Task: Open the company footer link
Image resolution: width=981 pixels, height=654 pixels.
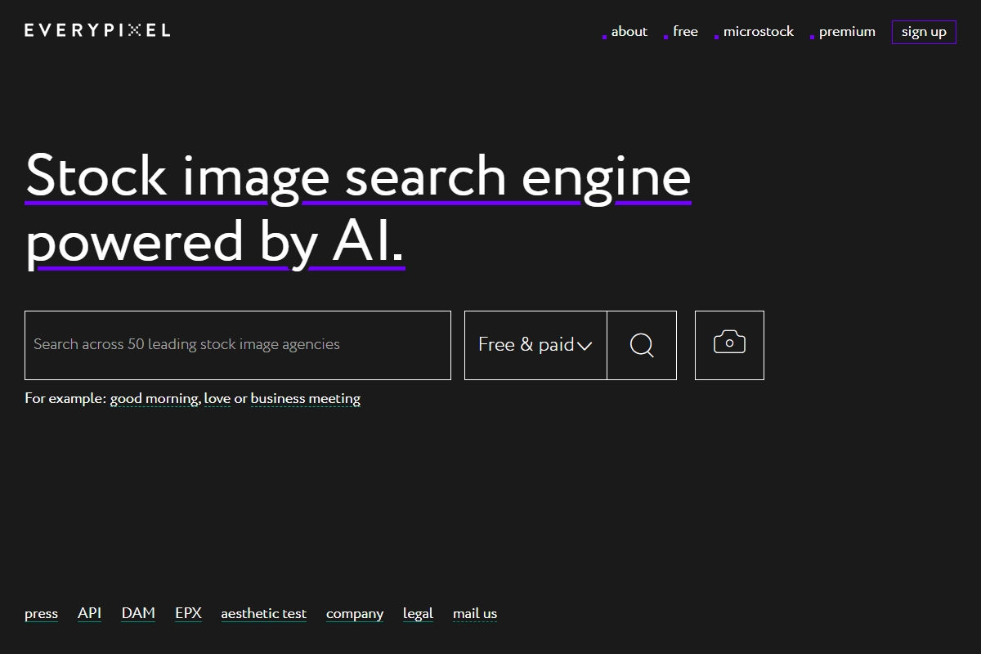Action: 355,614
